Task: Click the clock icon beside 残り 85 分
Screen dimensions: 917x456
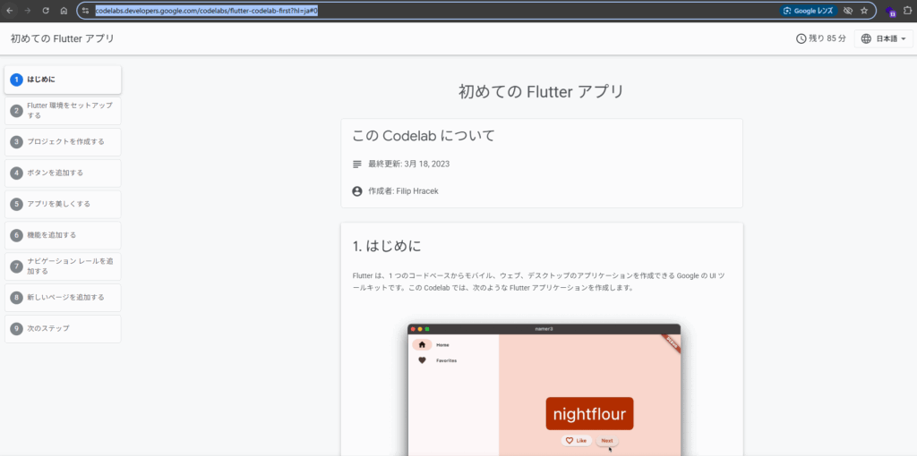Action: (801, 38)
